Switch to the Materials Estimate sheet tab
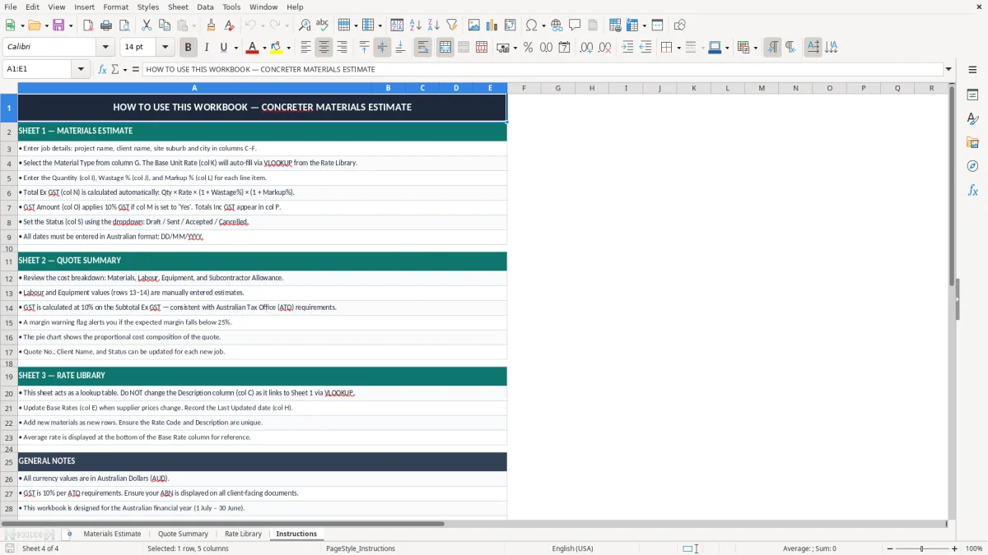Screen dimensions: 988x555 tap(112, 534)
